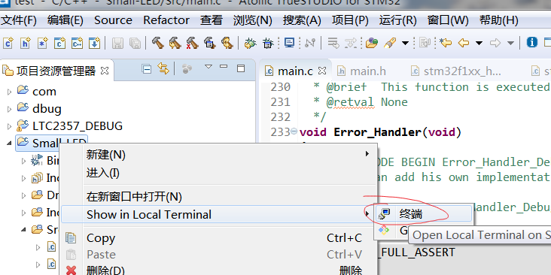Close the main.c editor tab
Viewport: 551px width, 275px height.
[x=322, y=71]
